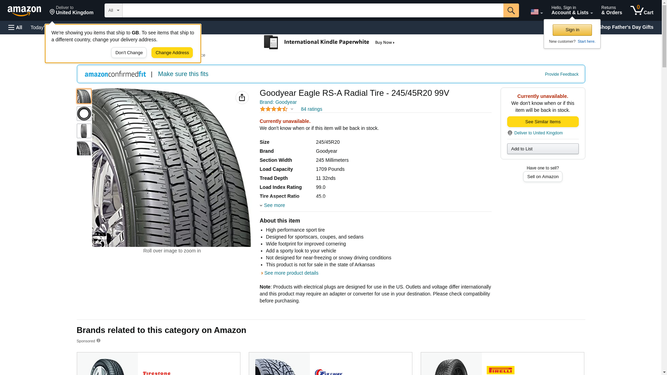
Task: Open Returns & Orders menu item
Action: pyautogui.click(x=611, y=10)
